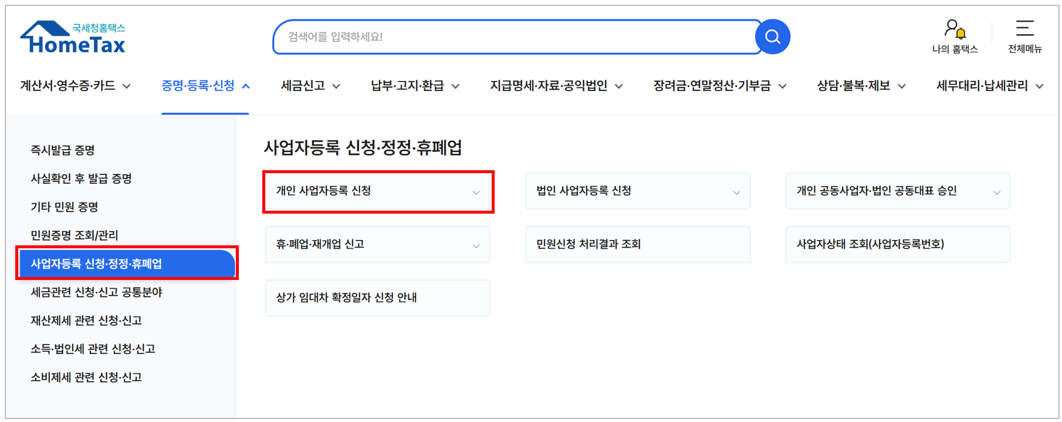Select 민원증명 조회/관리 in the sidebar
Screen dimensions: 1062x422
click(75, 235)
